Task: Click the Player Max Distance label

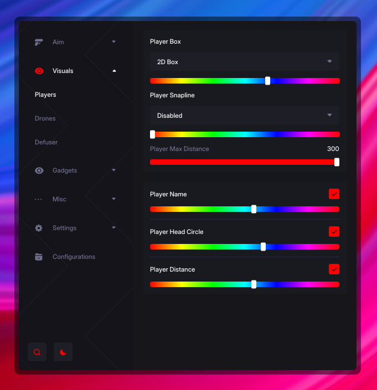Action: pyautogui.click(x=179, y=149)
